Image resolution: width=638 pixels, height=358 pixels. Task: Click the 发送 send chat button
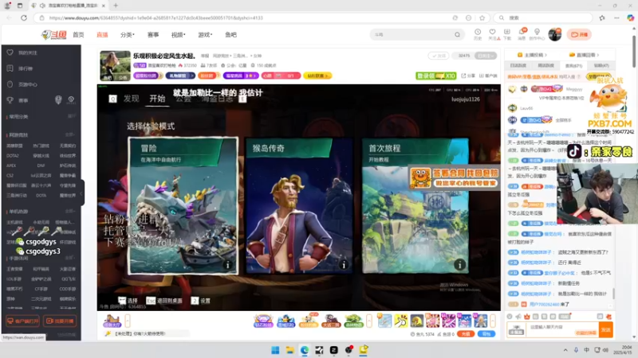(606, 329)
